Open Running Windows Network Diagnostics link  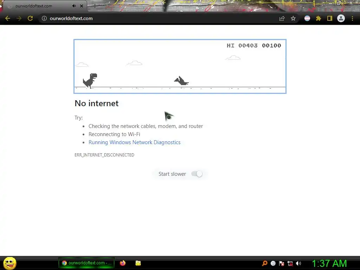[135, 142]
